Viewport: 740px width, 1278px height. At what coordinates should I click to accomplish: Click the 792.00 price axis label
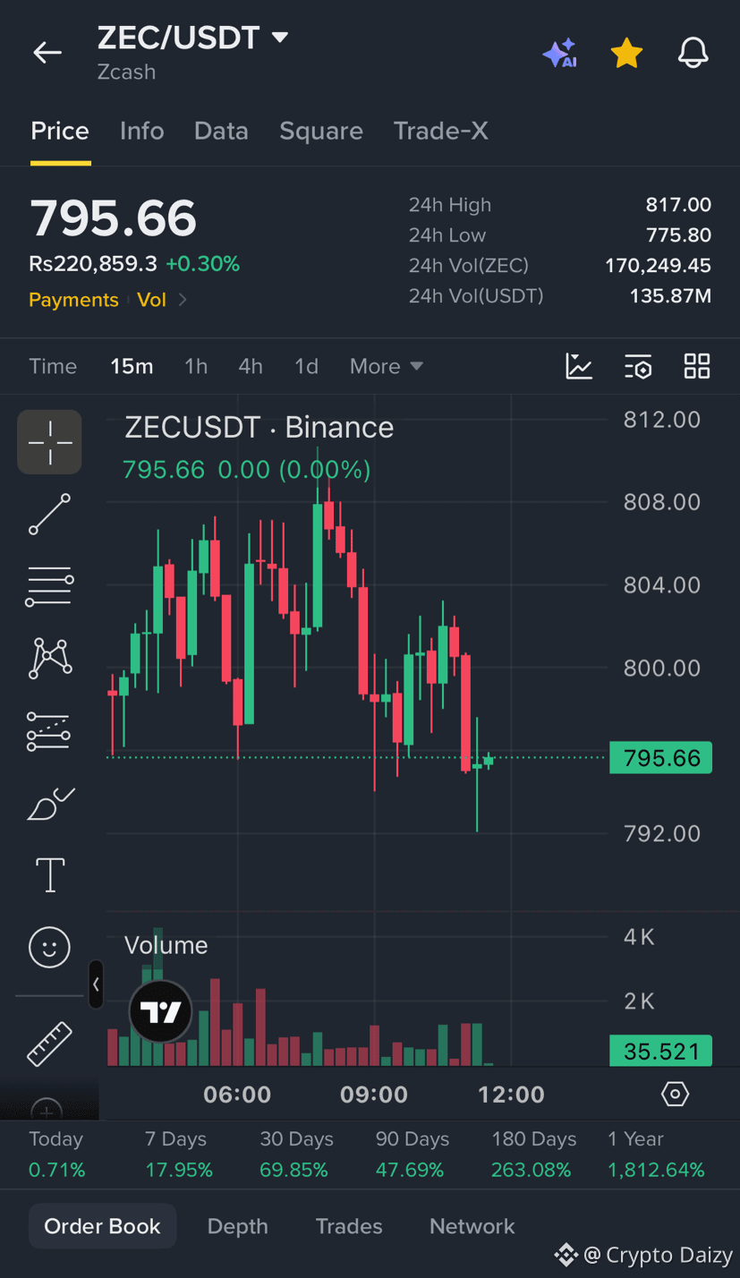coord(661,833)
